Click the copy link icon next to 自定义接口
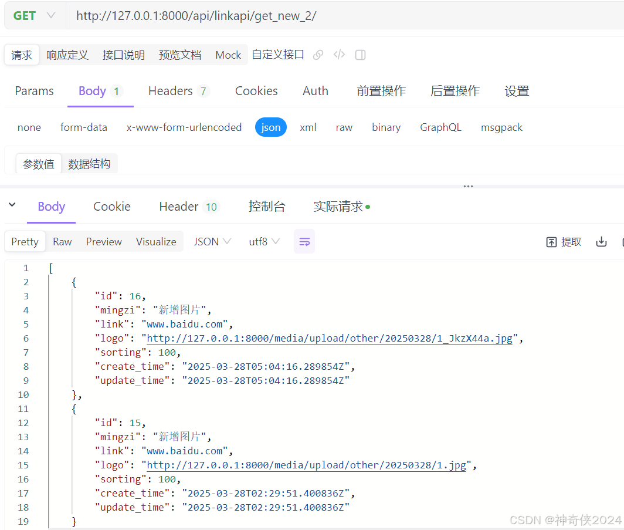The image size is (624, 530). point(318,55)
